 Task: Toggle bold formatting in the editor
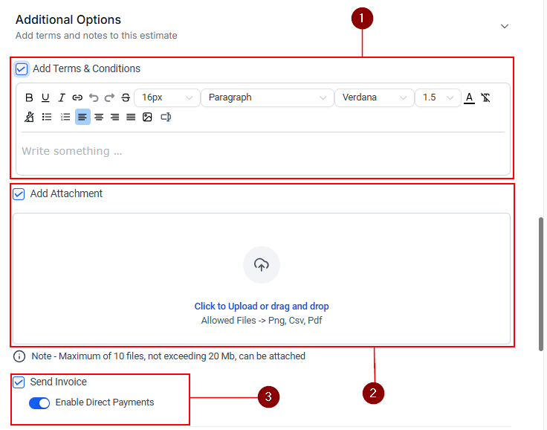point(29,97)
